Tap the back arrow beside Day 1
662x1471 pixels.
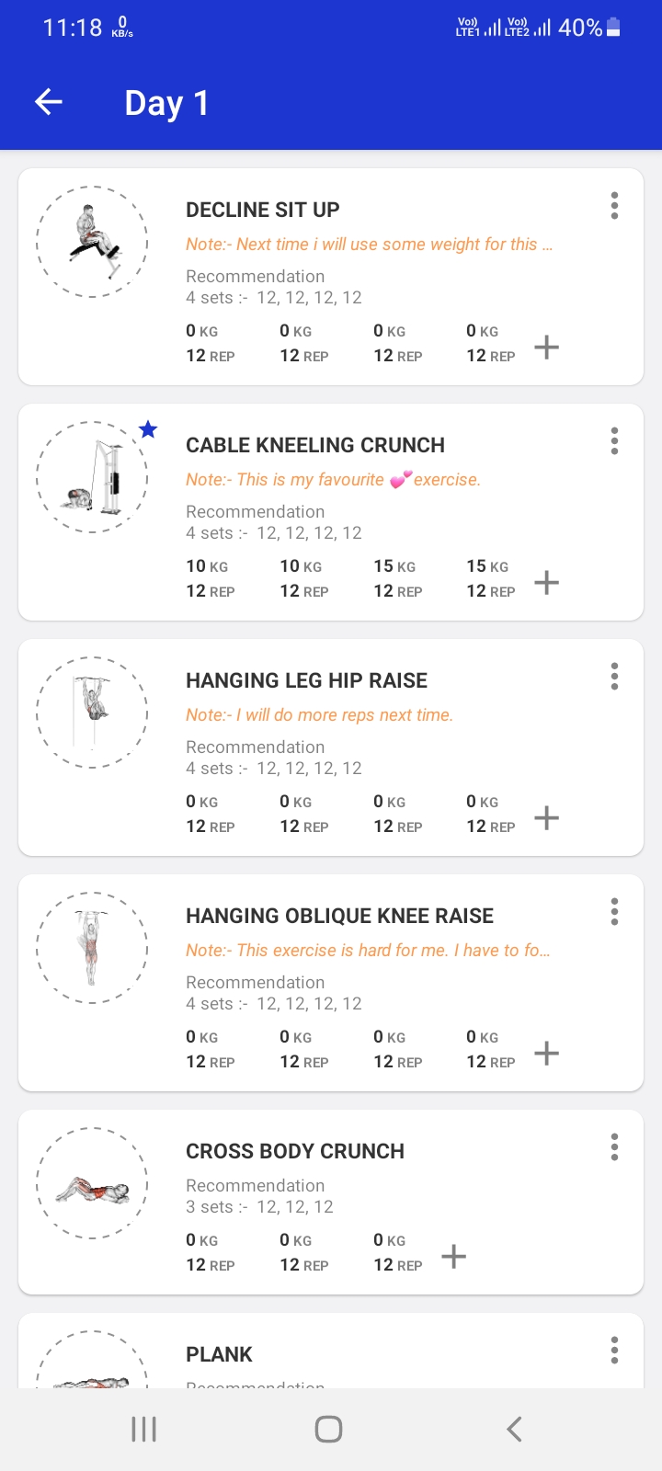49,102
